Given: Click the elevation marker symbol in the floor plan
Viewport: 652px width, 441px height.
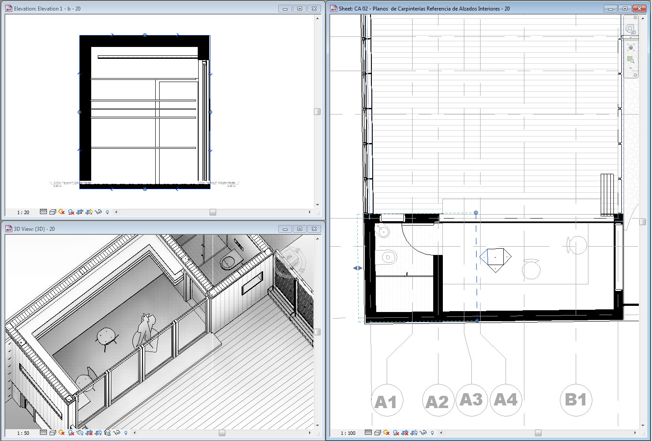Looking at the screenshot, I should 495,260.
